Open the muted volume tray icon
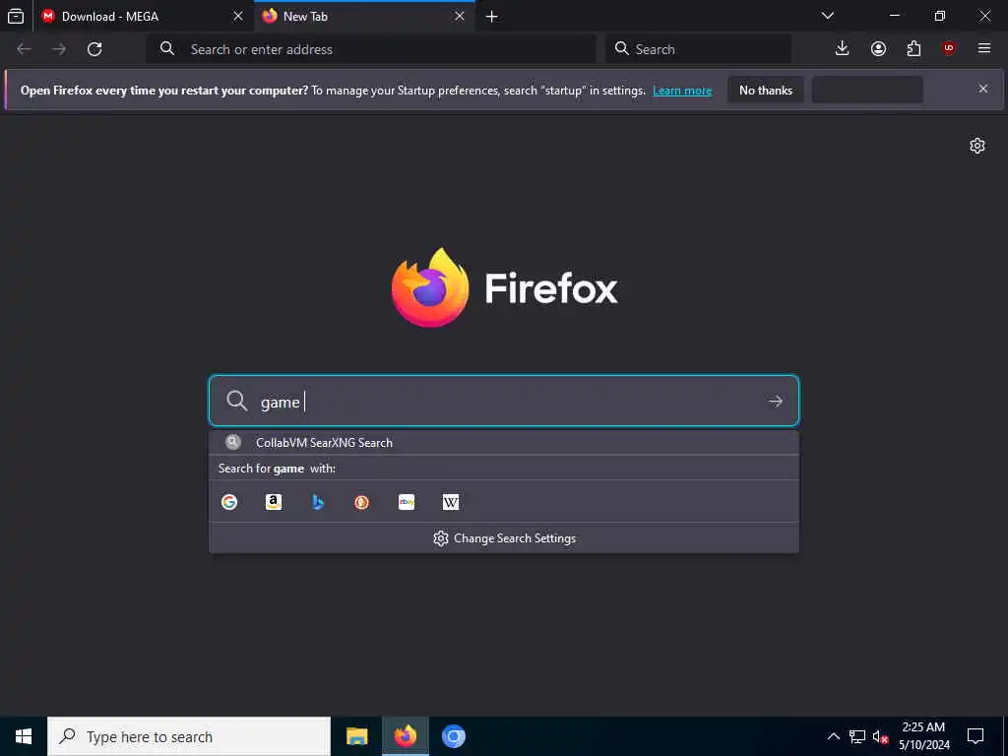 click(x=880, y=736)
